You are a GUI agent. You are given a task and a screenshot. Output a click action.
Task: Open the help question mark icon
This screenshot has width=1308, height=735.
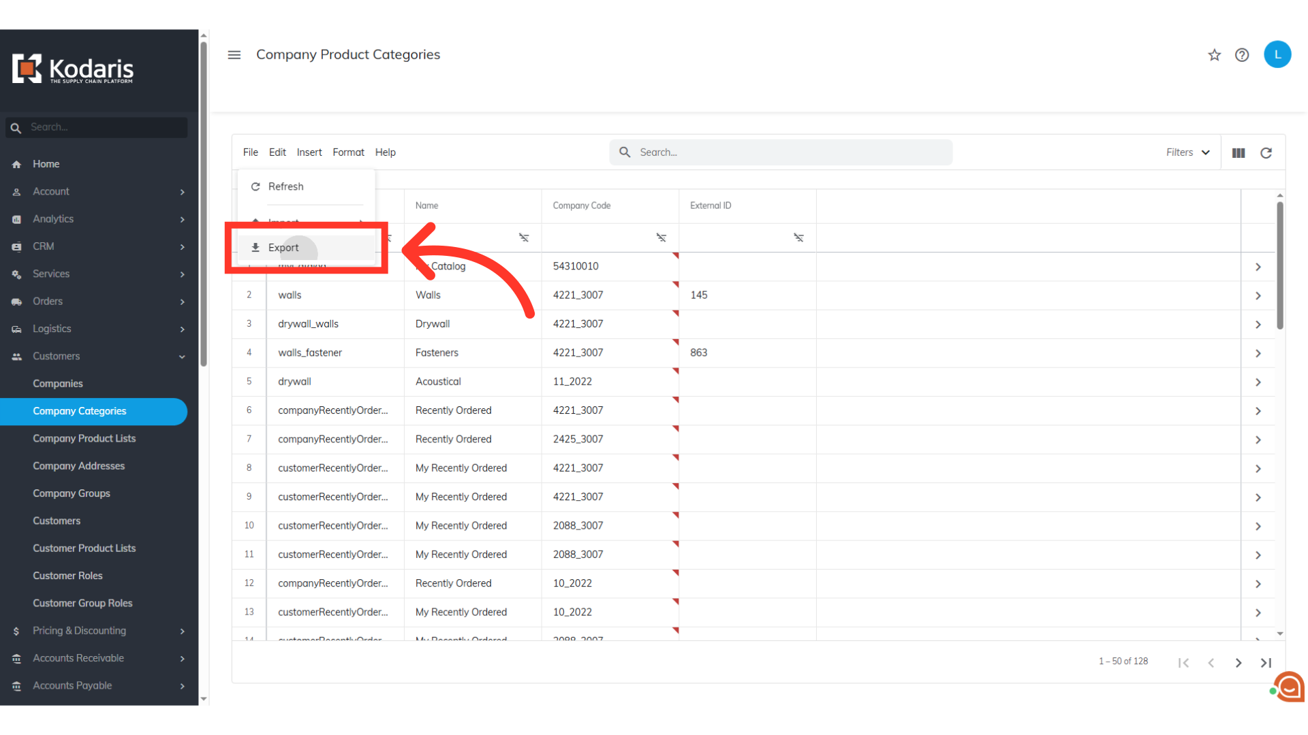click(x=1242, y=55)
